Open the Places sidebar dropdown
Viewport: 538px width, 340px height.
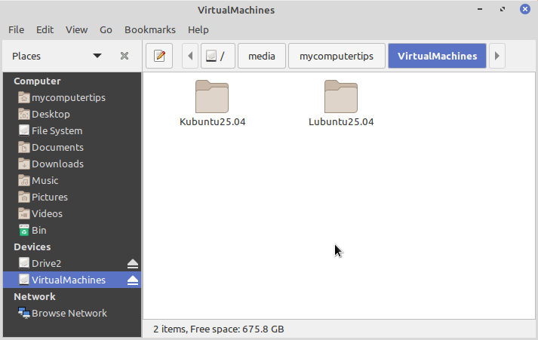click(x=97, y=56)
